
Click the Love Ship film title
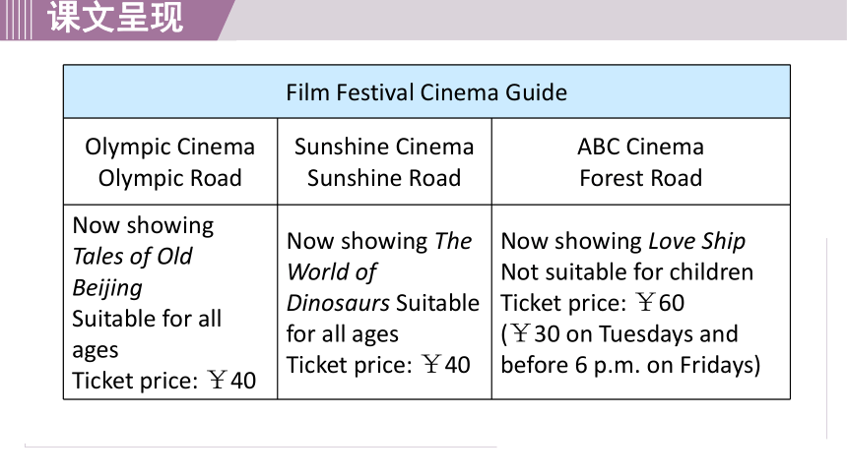click(x=697, y=241)
